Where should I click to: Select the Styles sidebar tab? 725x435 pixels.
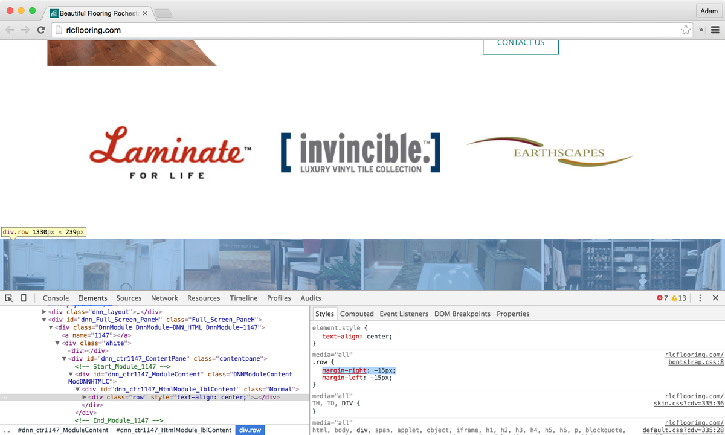(x=324, y=314)
